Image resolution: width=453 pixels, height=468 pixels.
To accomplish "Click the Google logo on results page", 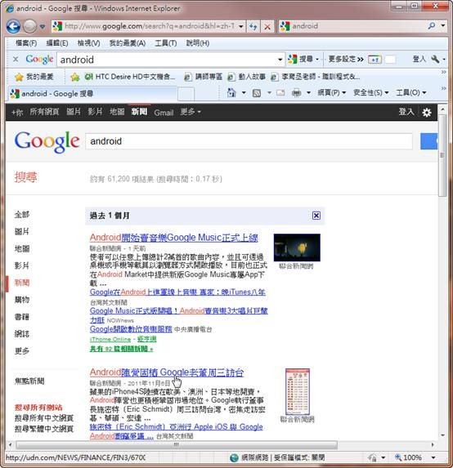I will pyautogui.click(x=47, y=142).
